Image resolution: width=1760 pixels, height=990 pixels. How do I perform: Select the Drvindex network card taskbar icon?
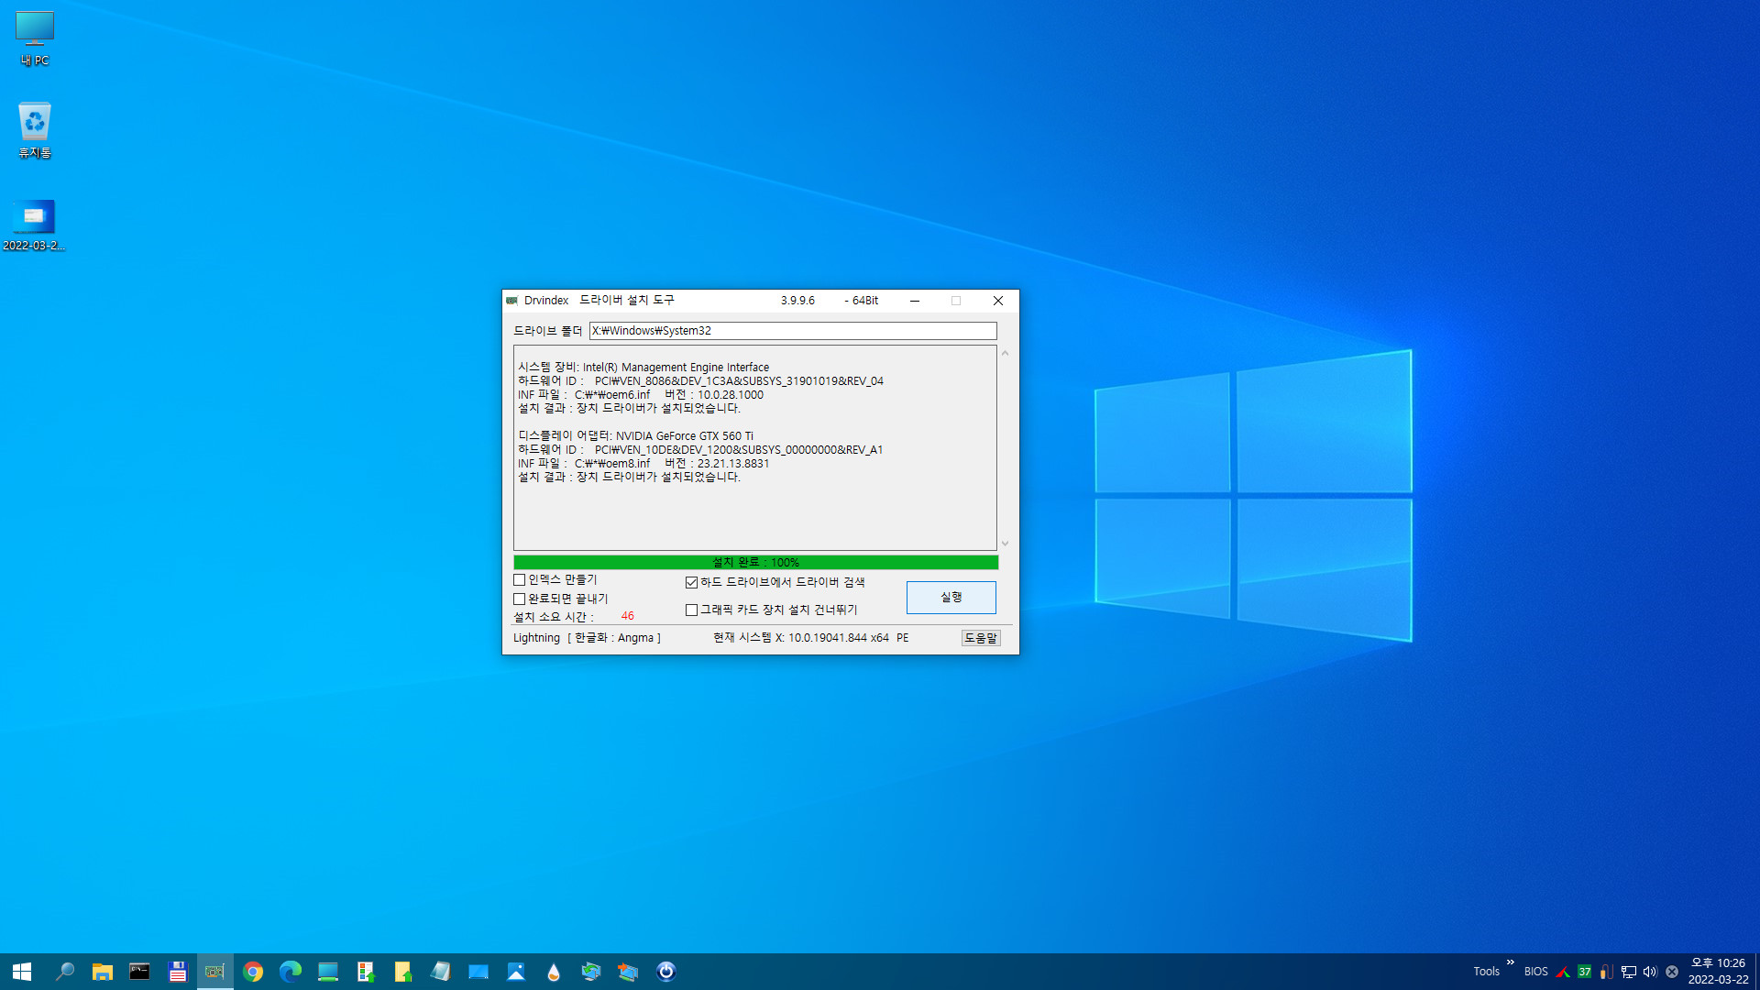[x=214, y=972]
